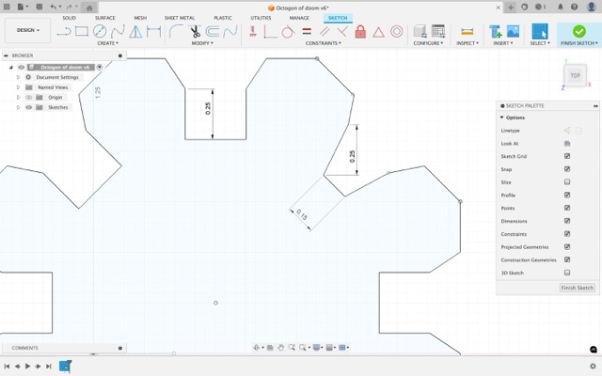602x376 pixels.
Task: Select the Circle sketch tool
Action: (100, 31)
